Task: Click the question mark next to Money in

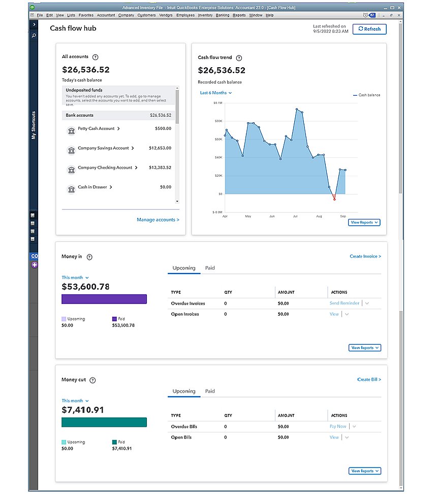Action: click(90, 257)
